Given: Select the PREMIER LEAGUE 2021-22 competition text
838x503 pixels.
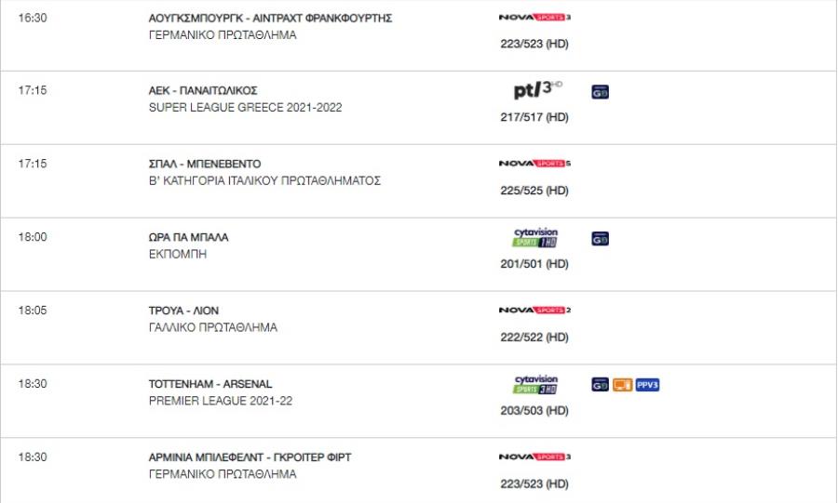Looking at the screenshot, I should point(220,401).
